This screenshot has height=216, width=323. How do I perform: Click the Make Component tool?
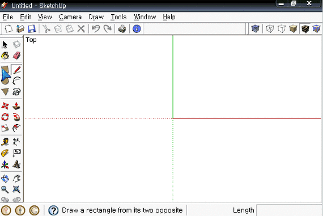click(16, 44)
